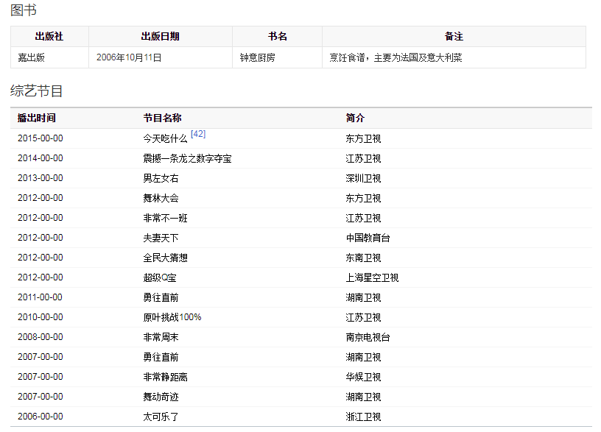Click the 中国教育台 channel cell
The image size is (601, 432).
pos(368,238)
